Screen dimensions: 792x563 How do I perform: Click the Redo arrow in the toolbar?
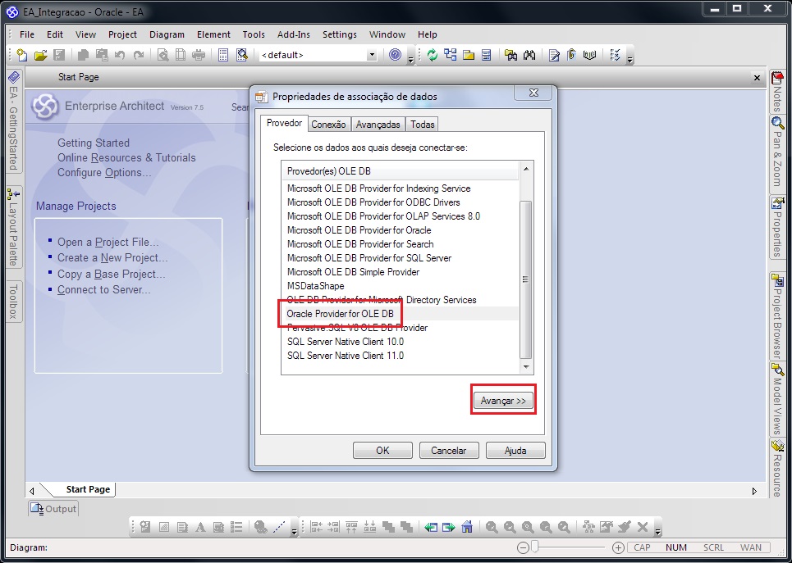pos(139,55)
